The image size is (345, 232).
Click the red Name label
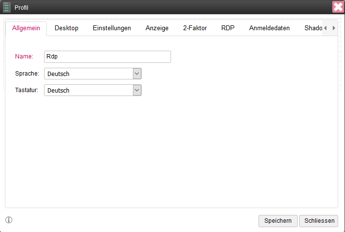(x=24, y=57)
